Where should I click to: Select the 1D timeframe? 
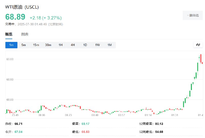point(85,45)
